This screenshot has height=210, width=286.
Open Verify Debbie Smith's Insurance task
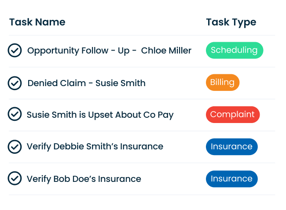tap(95, 146)
